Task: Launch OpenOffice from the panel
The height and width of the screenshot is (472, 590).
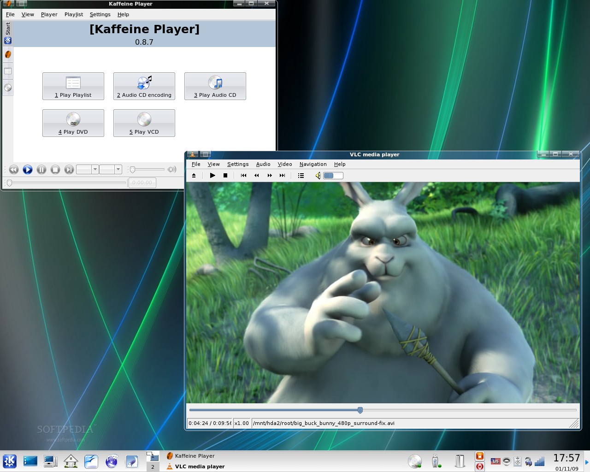Action: tap(91, 461)
